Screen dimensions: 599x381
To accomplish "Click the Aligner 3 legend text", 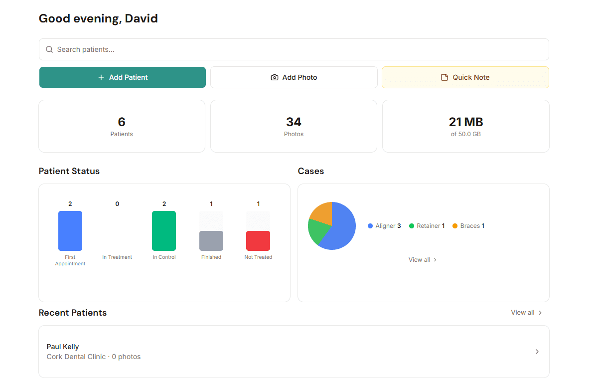I will pyautogui.click(x=388, y=226).
